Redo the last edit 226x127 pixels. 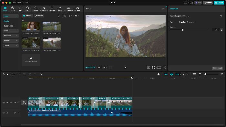(19, 74)
